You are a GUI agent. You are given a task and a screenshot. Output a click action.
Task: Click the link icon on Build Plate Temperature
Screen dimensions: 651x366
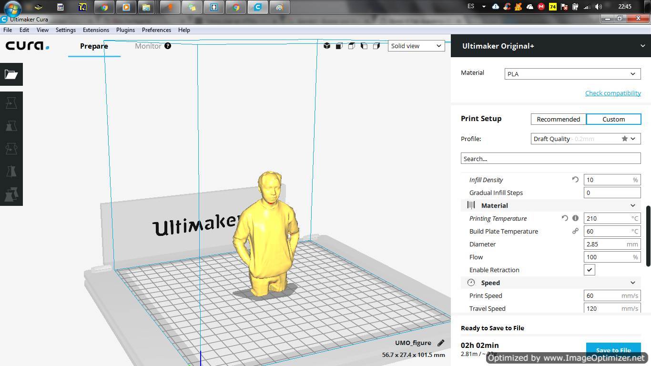point(575,231)
